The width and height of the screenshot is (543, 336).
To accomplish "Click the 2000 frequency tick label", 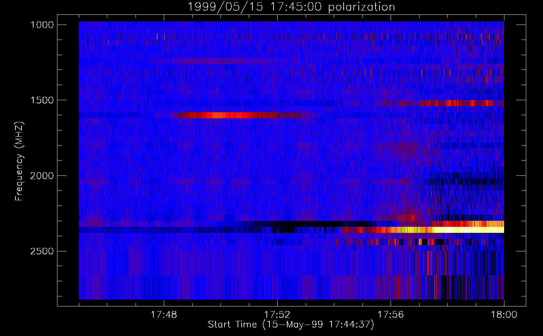I will click(x=42, y=175).
